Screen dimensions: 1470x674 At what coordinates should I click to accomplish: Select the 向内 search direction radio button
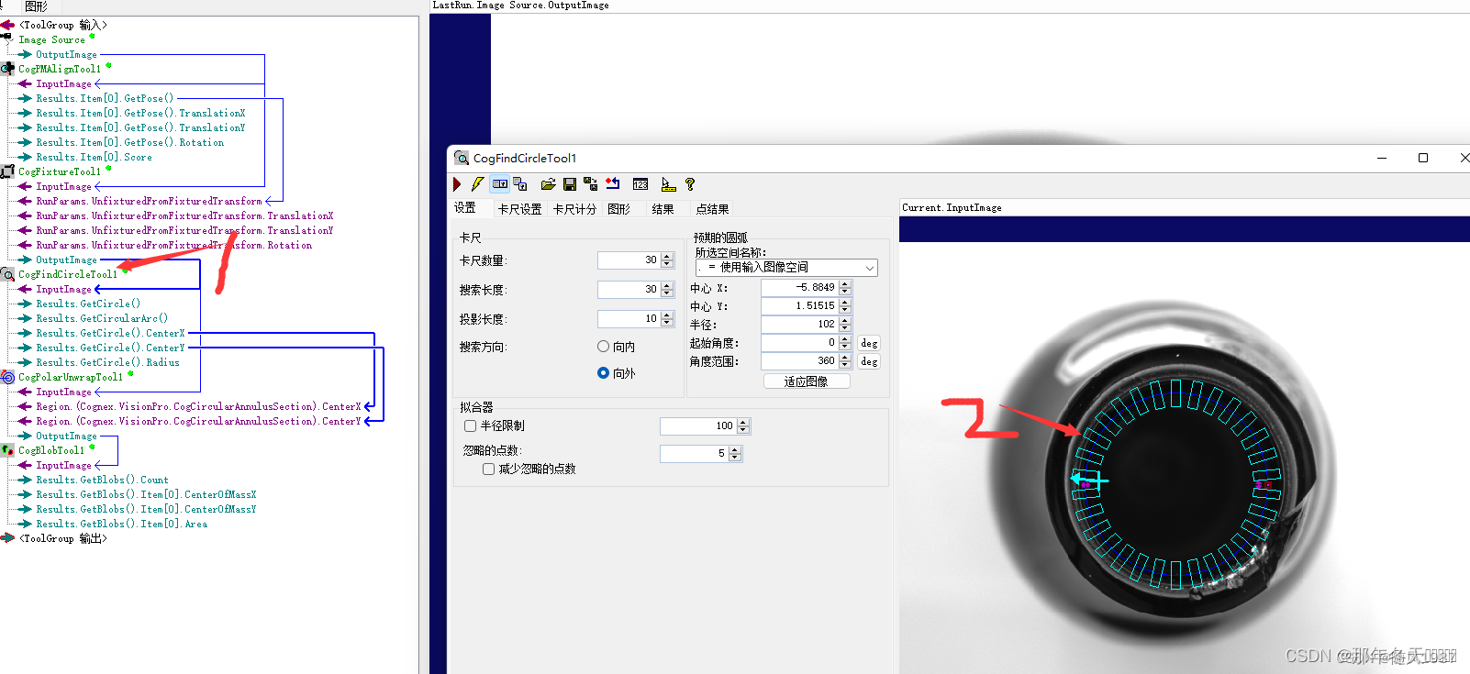point(603,347)
